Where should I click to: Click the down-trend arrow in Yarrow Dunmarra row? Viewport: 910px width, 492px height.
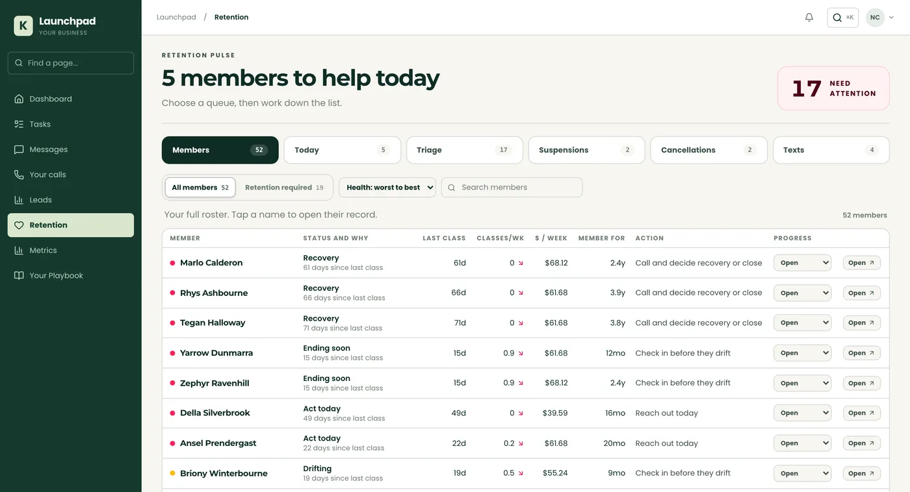(x=521, y=353)
